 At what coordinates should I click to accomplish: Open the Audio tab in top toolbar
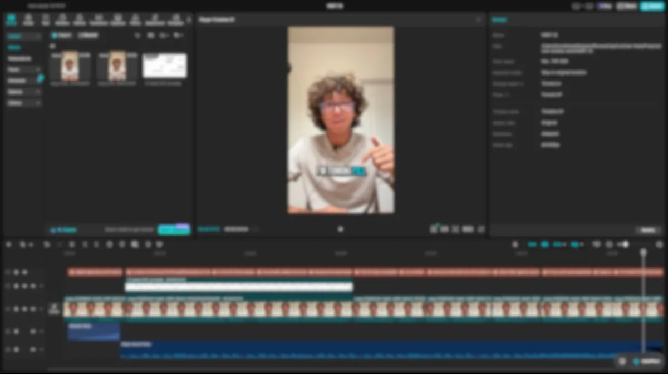(28, 19)
